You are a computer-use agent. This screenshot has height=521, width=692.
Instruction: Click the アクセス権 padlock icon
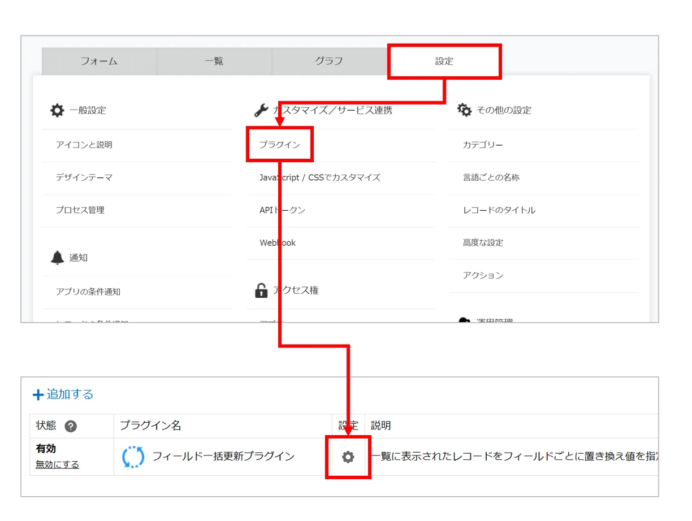261,290
